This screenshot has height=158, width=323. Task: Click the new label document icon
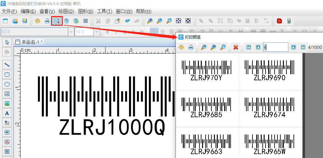tap(5, 21)
